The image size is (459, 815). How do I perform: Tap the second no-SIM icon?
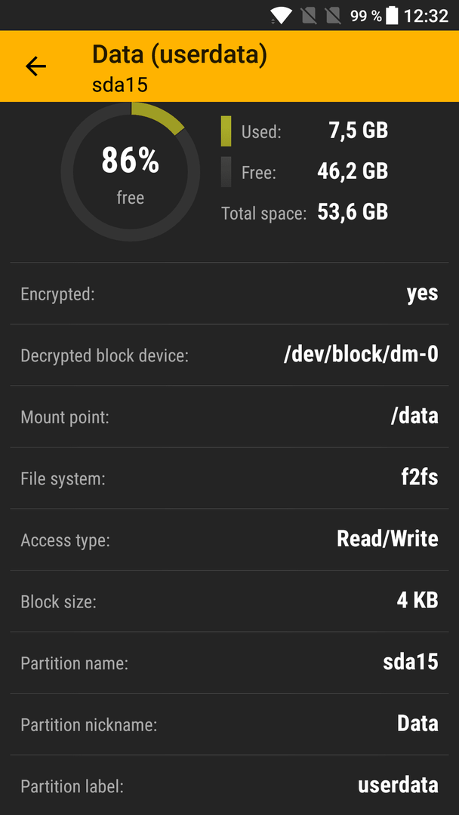point(333,16)
